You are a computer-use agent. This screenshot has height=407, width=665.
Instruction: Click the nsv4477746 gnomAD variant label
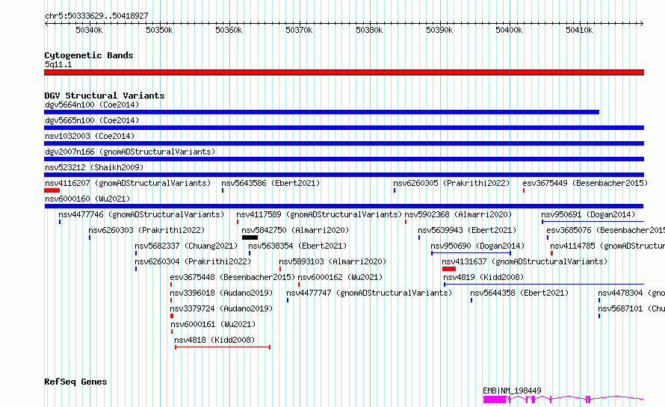(141, 214)
